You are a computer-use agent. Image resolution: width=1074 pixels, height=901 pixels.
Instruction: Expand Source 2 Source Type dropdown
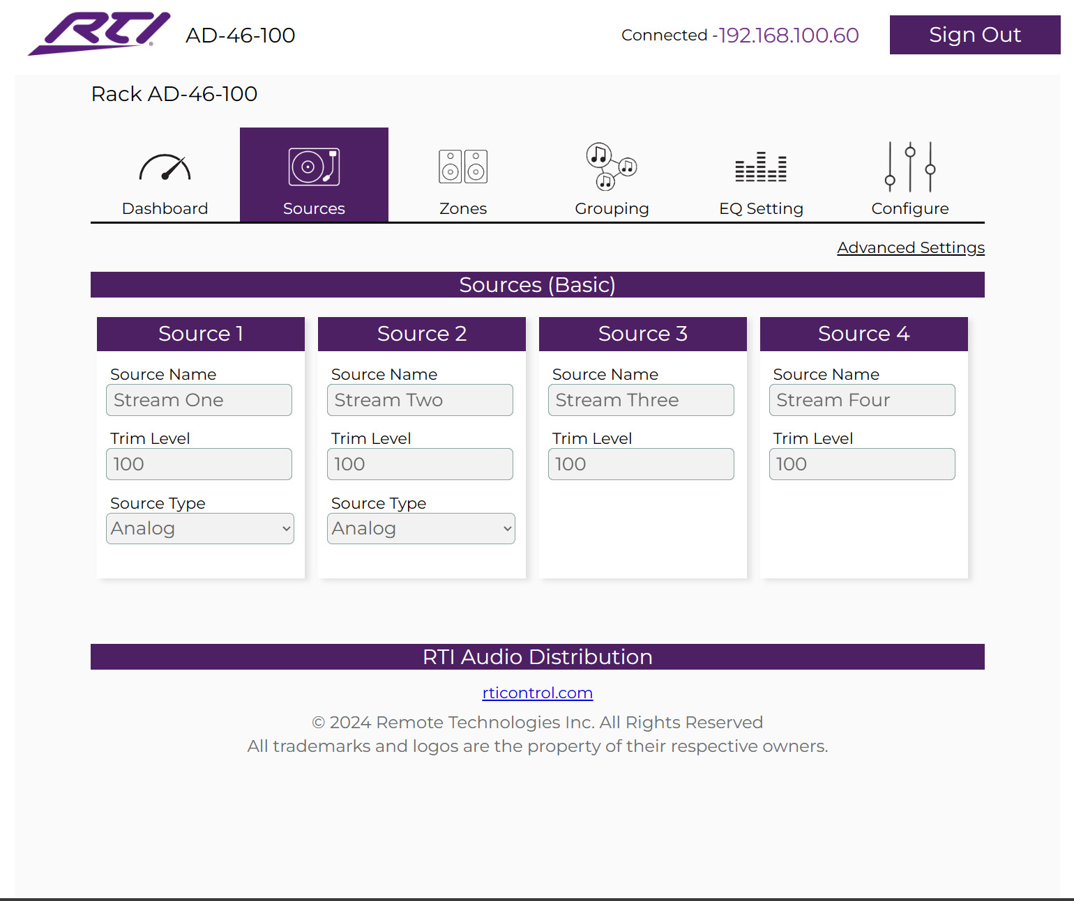click(421, 529)
